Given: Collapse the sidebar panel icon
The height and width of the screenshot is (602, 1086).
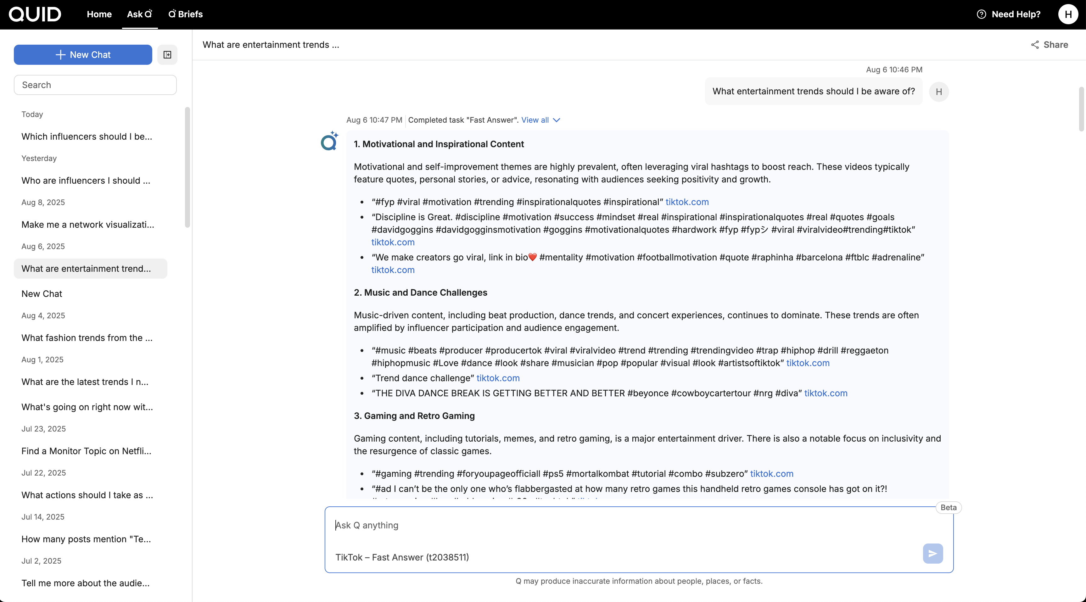Looking at the screenshot, I should tap(167, 55).
